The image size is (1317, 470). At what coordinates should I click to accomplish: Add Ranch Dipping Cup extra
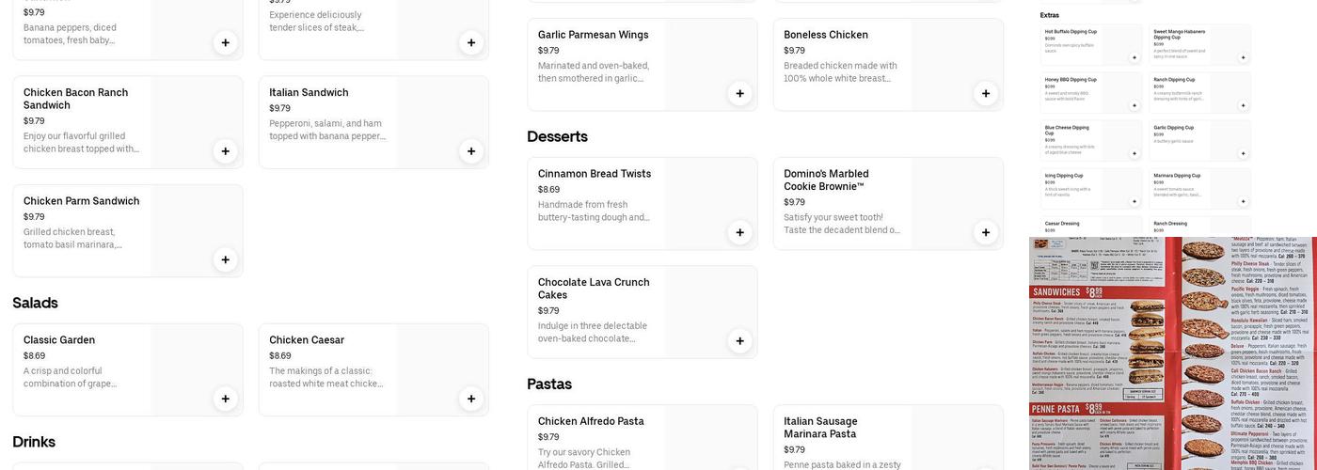1243,105
